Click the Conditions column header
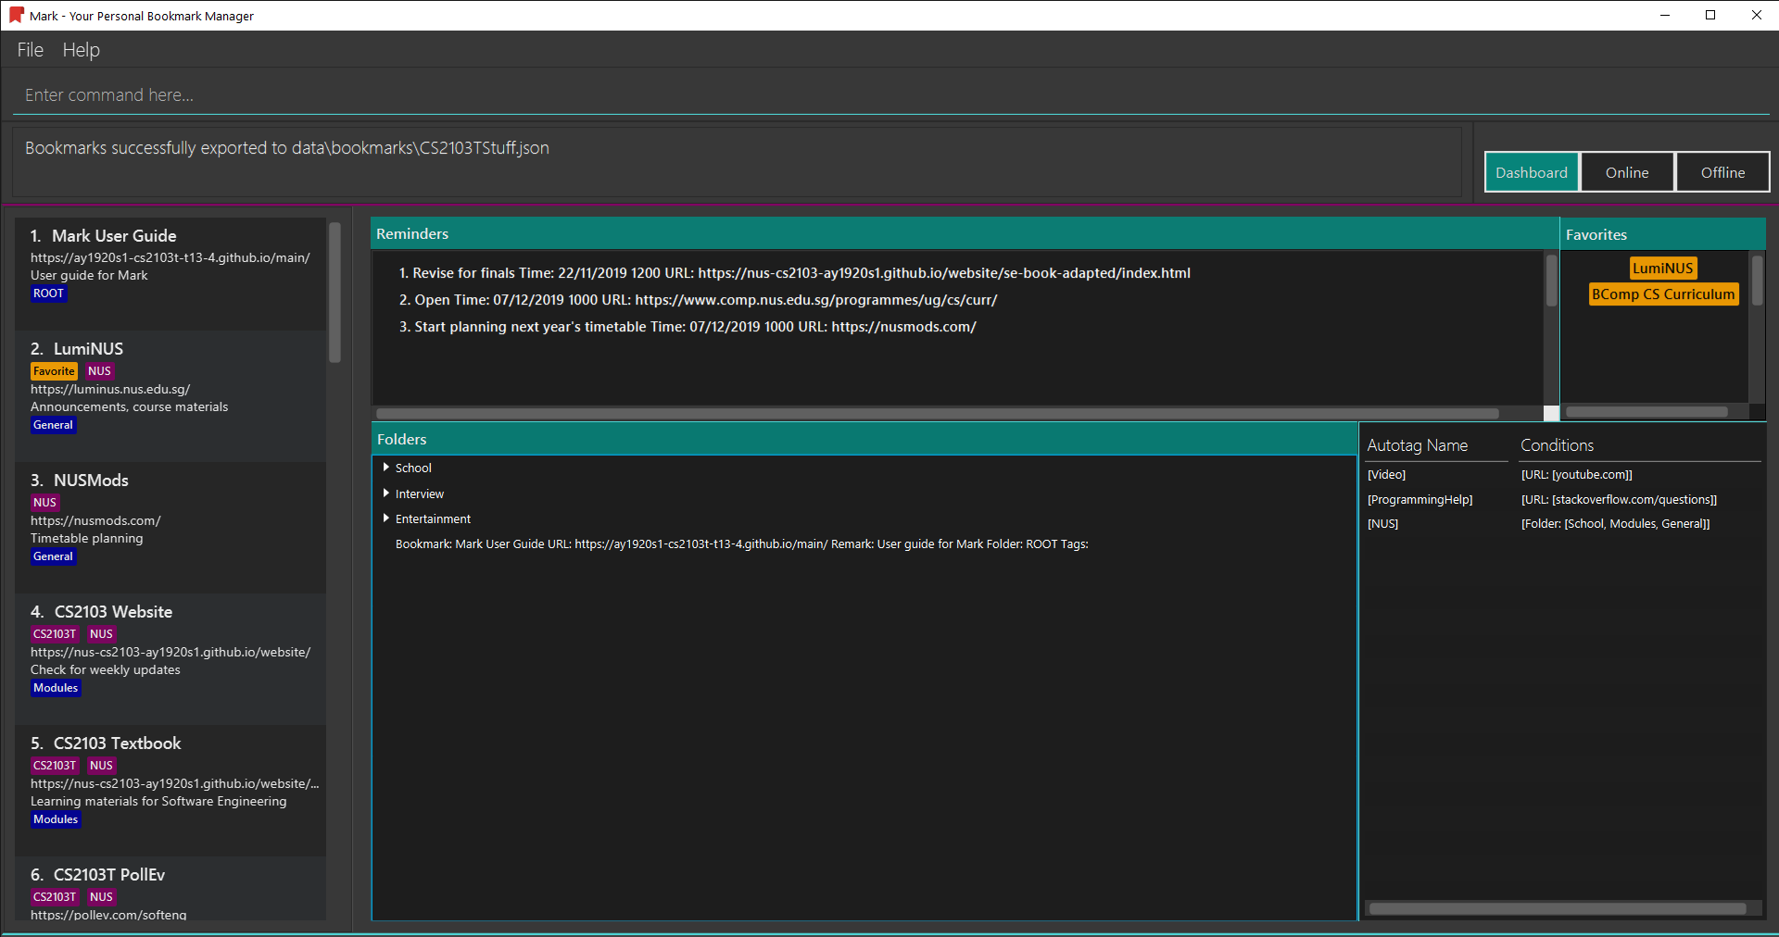Screen dimensions: 1779x937 tap(1558, 445)
